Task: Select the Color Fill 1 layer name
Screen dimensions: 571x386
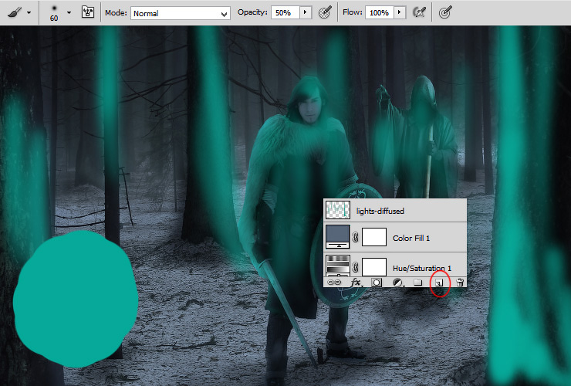Action: (x=411, y=239)
